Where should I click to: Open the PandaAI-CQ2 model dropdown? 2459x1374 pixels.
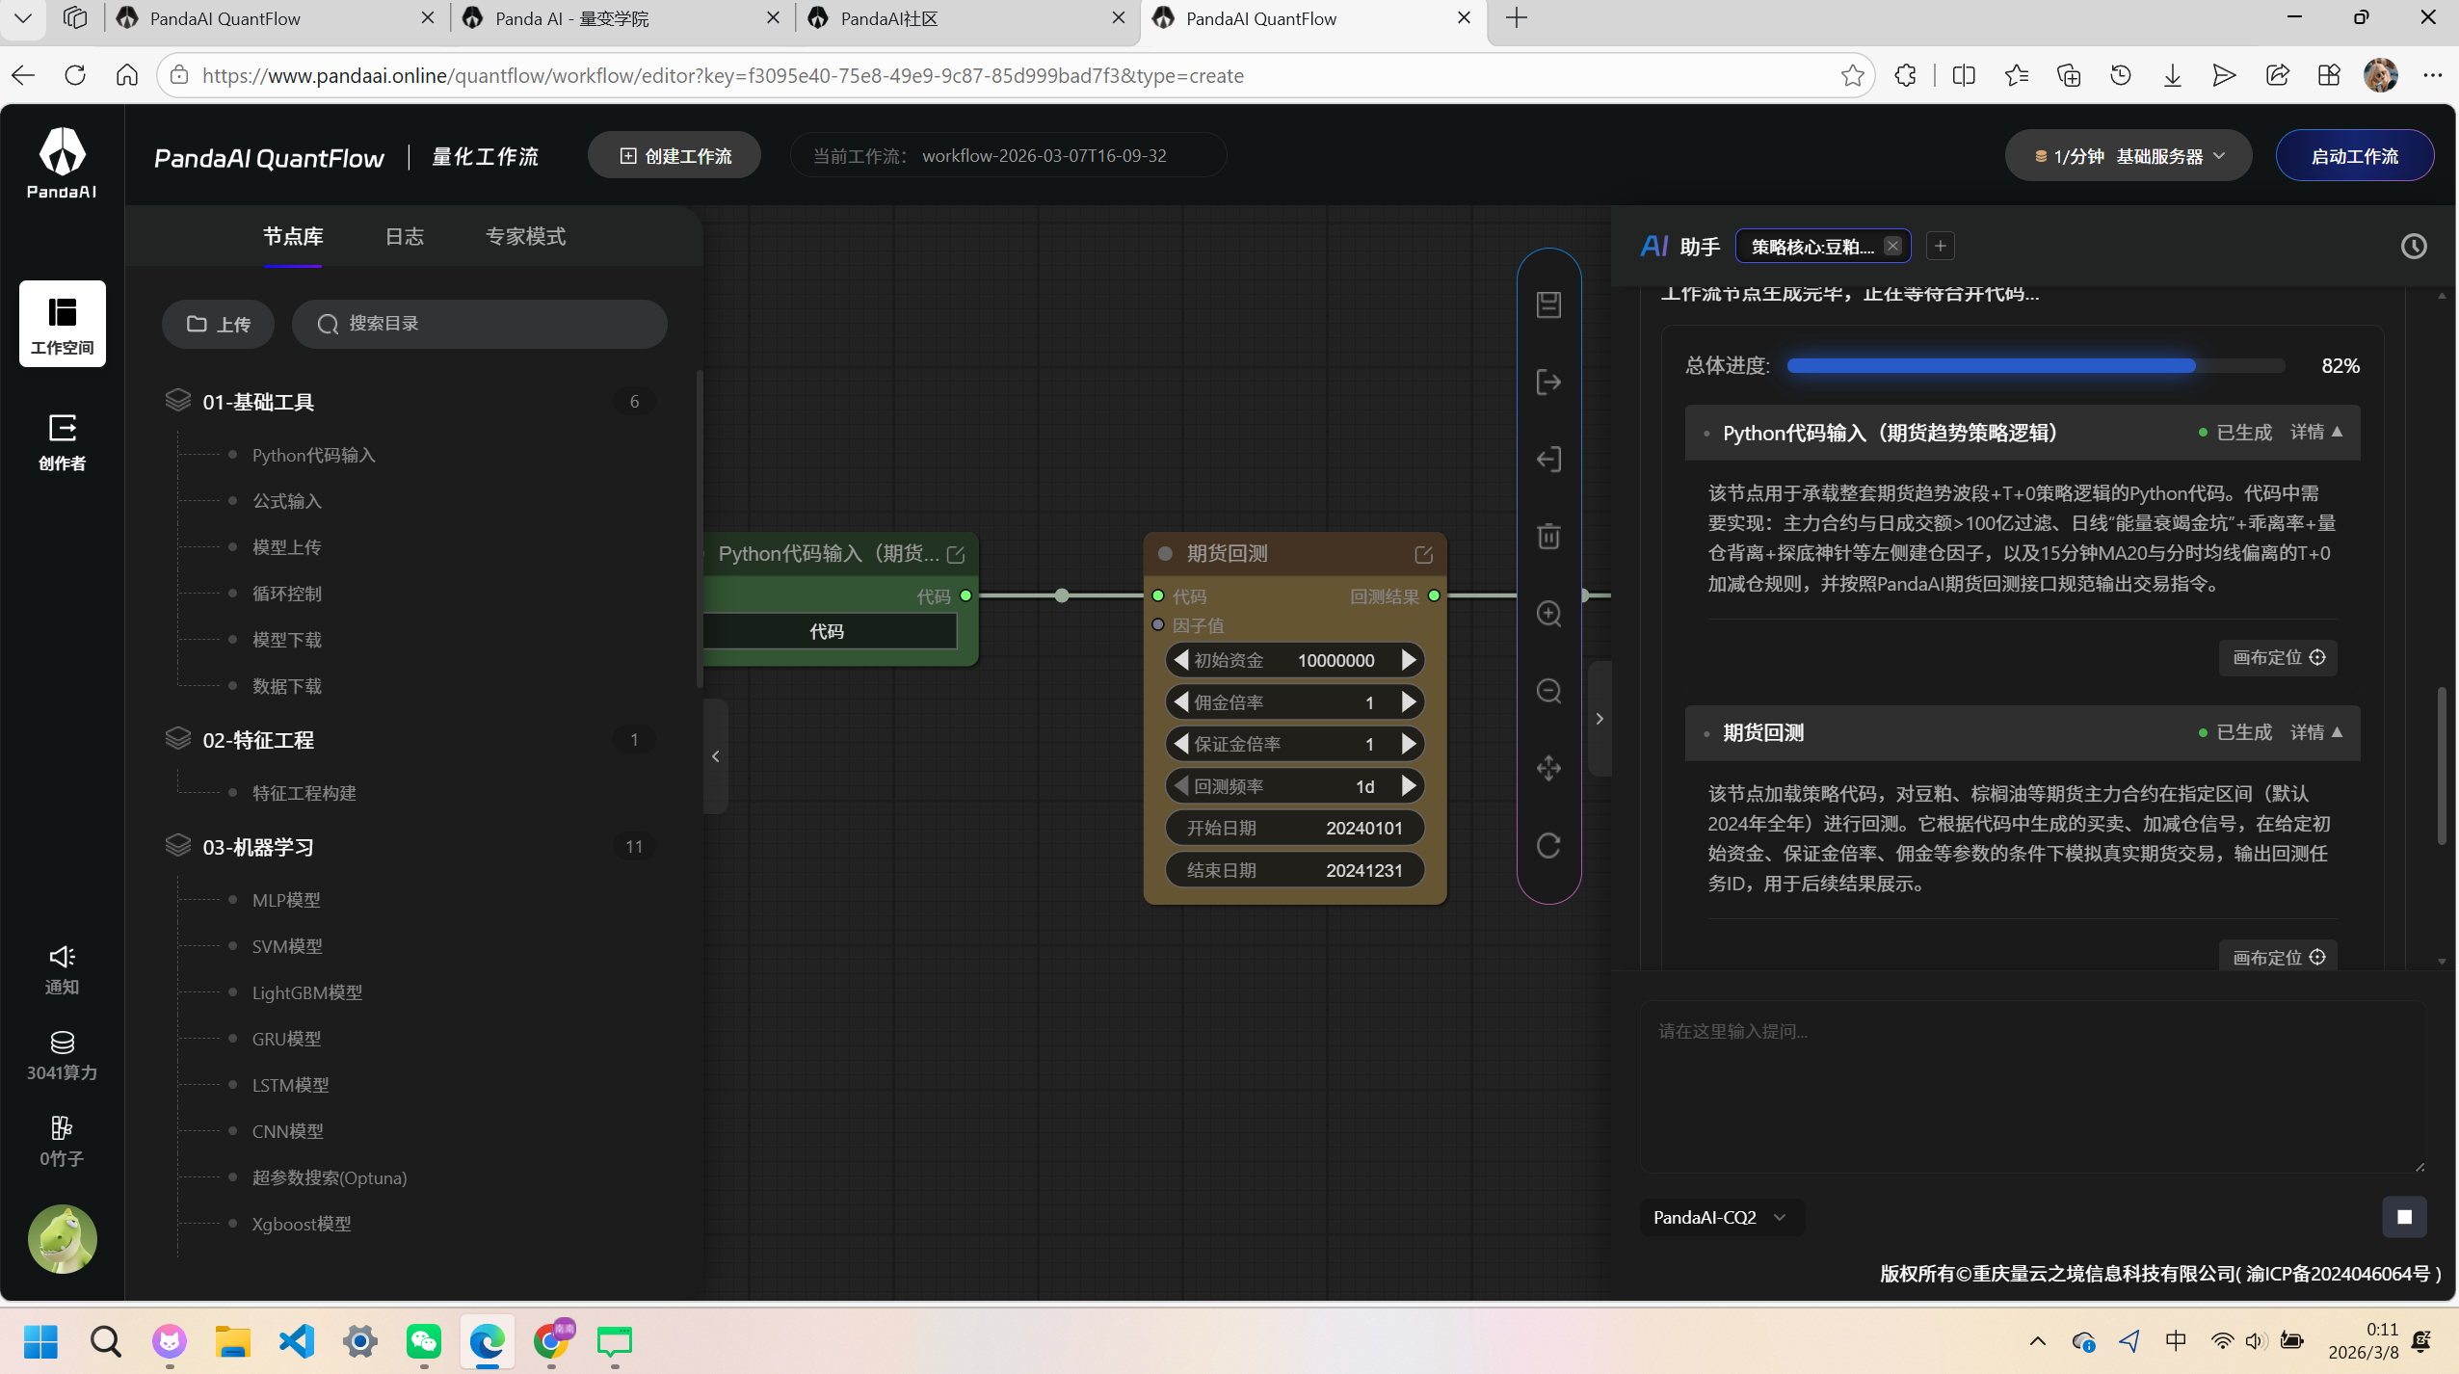pos(1722,1217)
